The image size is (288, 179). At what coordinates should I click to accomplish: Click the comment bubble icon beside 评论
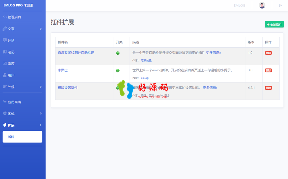[x=4, y=40]
